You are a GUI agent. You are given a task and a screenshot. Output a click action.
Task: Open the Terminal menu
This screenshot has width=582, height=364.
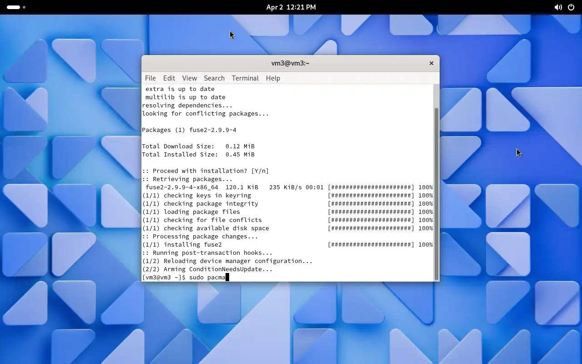click(x=245, y=78)
